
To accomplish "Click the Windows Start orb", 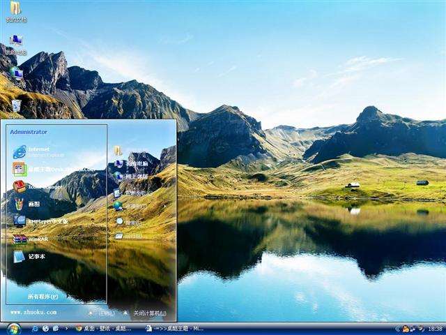I will 14,329.
